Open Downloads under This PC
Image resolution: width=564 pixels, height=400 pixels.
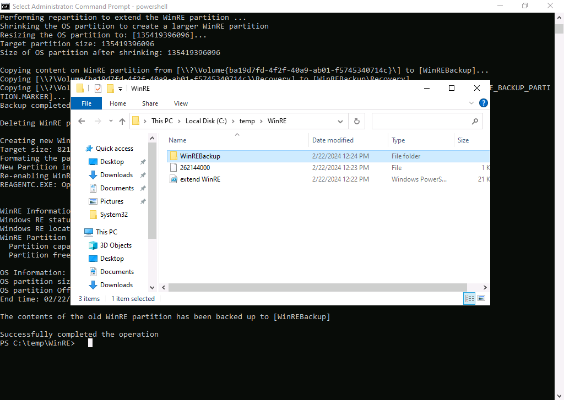pyautogui.click(x=116, y=285)
